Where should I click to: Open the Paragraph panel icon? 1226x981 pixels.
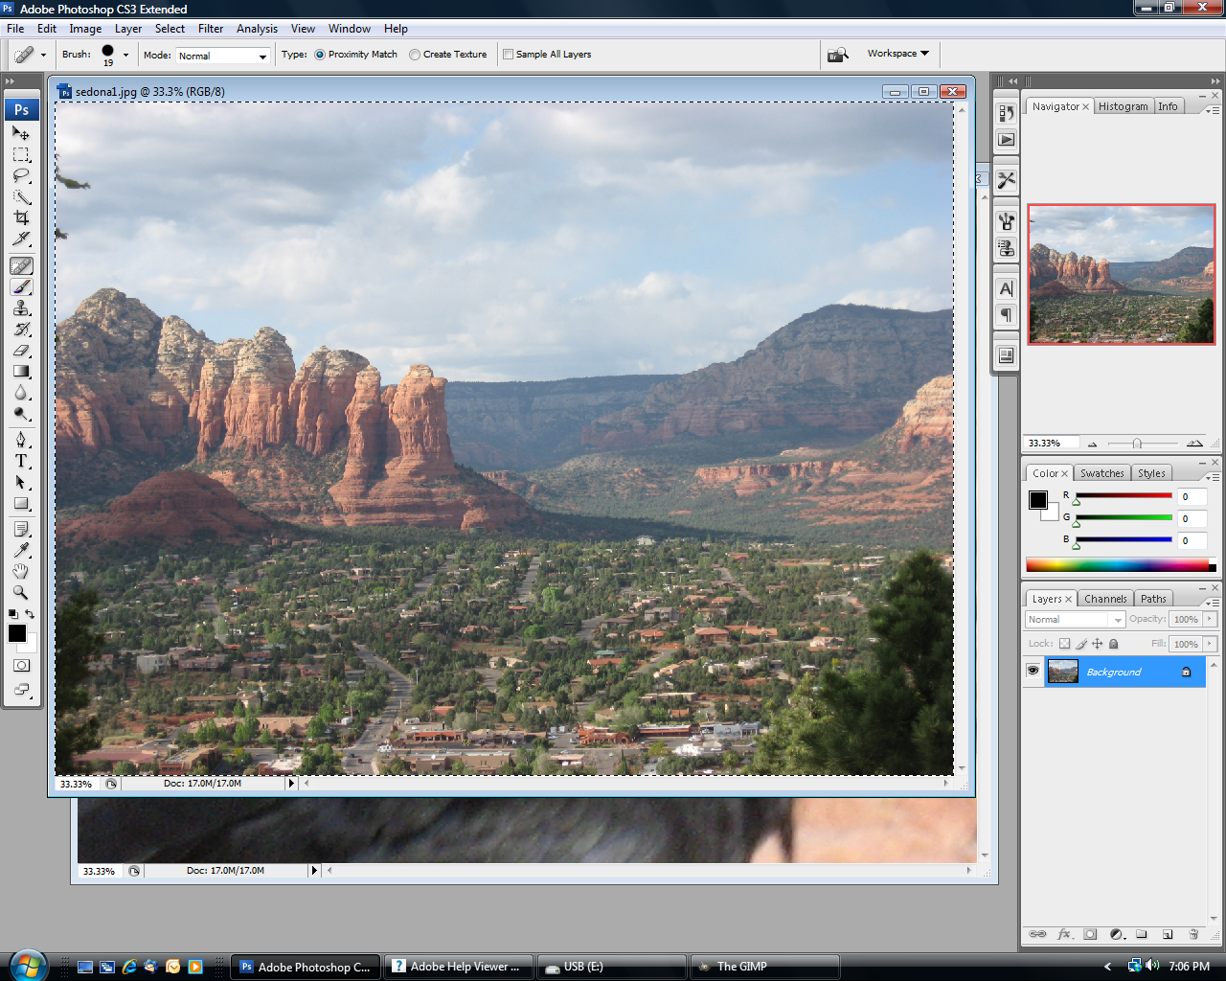coord(1006,315)
